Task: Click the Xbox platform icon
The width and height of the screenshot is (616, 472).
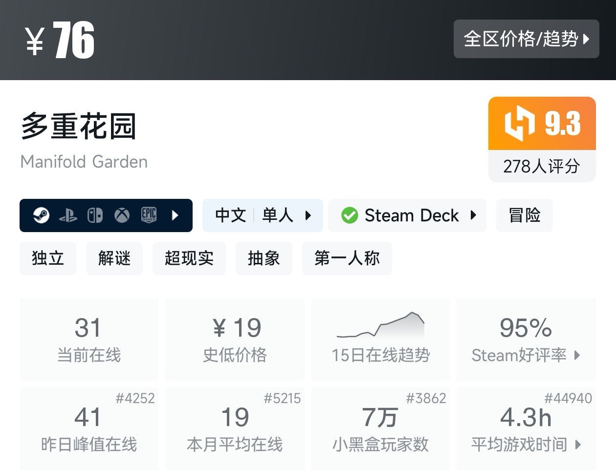Action: click(x=122, y=215)
